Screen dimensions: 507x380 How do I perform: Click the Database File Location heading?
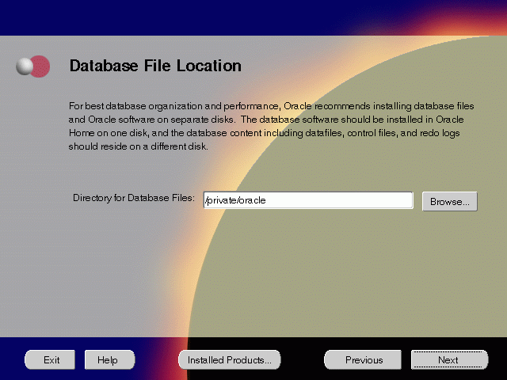point(155,66)
